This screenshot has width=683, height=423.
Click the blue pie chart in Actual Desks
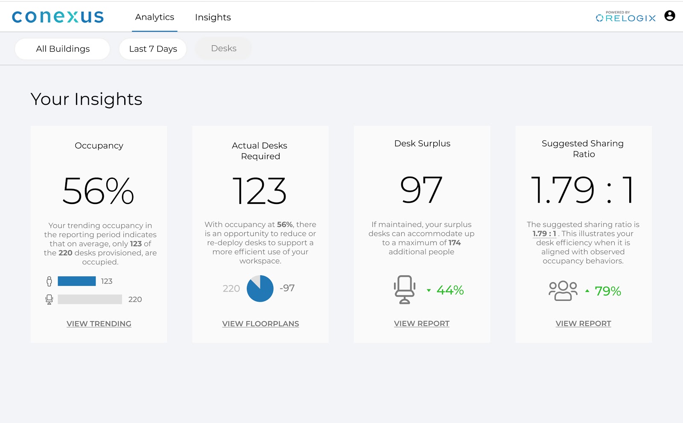260,289
